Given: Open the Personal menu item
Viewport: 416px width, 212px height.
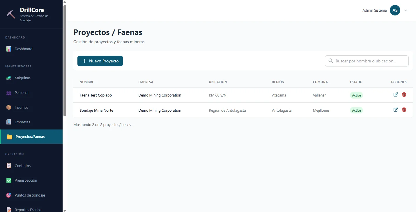Looking at the screenshot, I should (22, 93).
